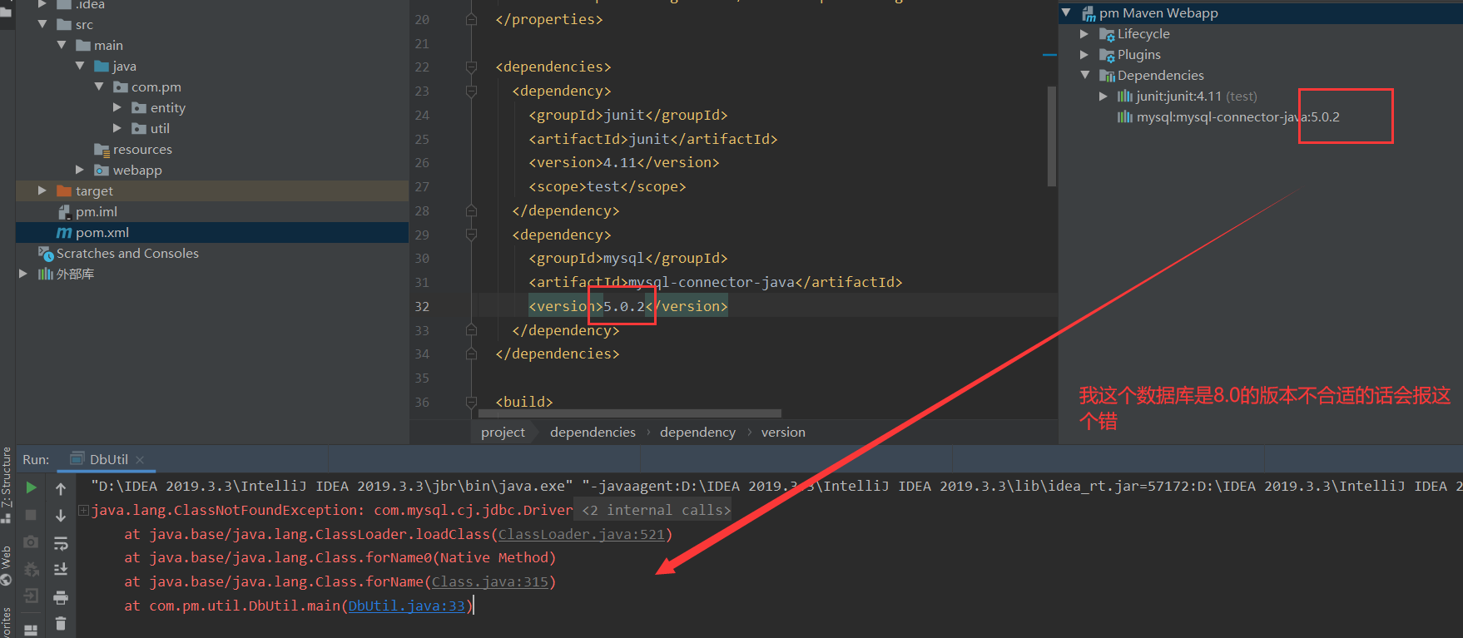Expand junit:junit:4.11 dependency node
This screenshot has width=1463, height=638.
tap(1103, 96)
